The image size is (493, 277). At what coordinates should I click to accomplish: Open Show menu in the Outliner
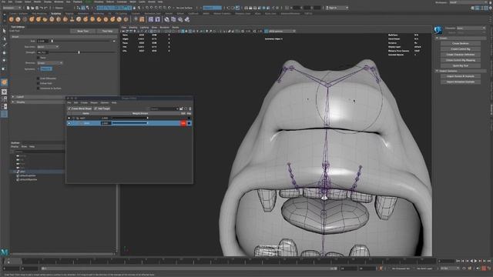[24, 147]
